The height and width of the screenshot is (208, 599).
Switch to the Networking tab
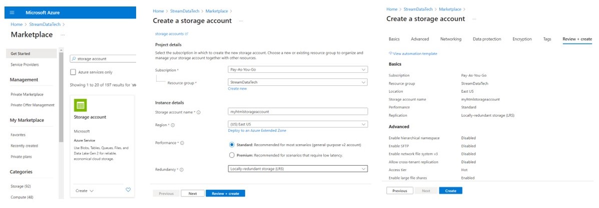click(451, 39)
